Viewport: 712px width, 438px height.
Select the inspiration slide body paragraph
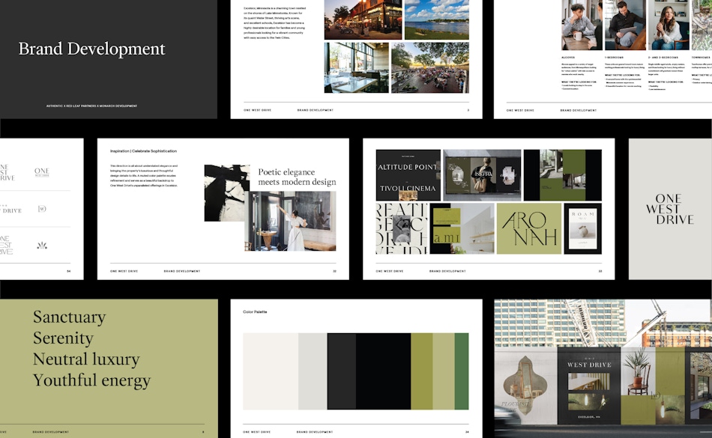[144, 175]
